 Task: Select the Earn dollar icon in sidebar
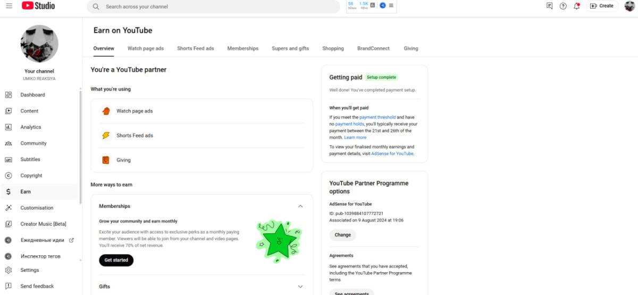click(9, 192)
